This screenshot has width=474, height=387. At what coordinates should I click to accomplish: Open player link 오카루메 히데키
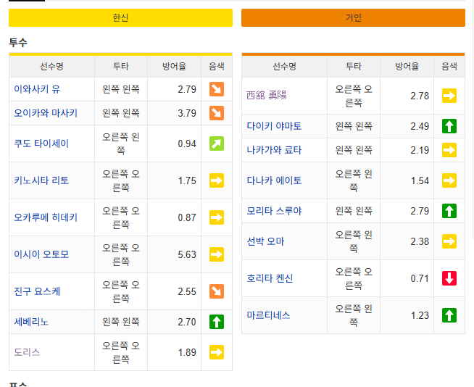coord(46,217)
